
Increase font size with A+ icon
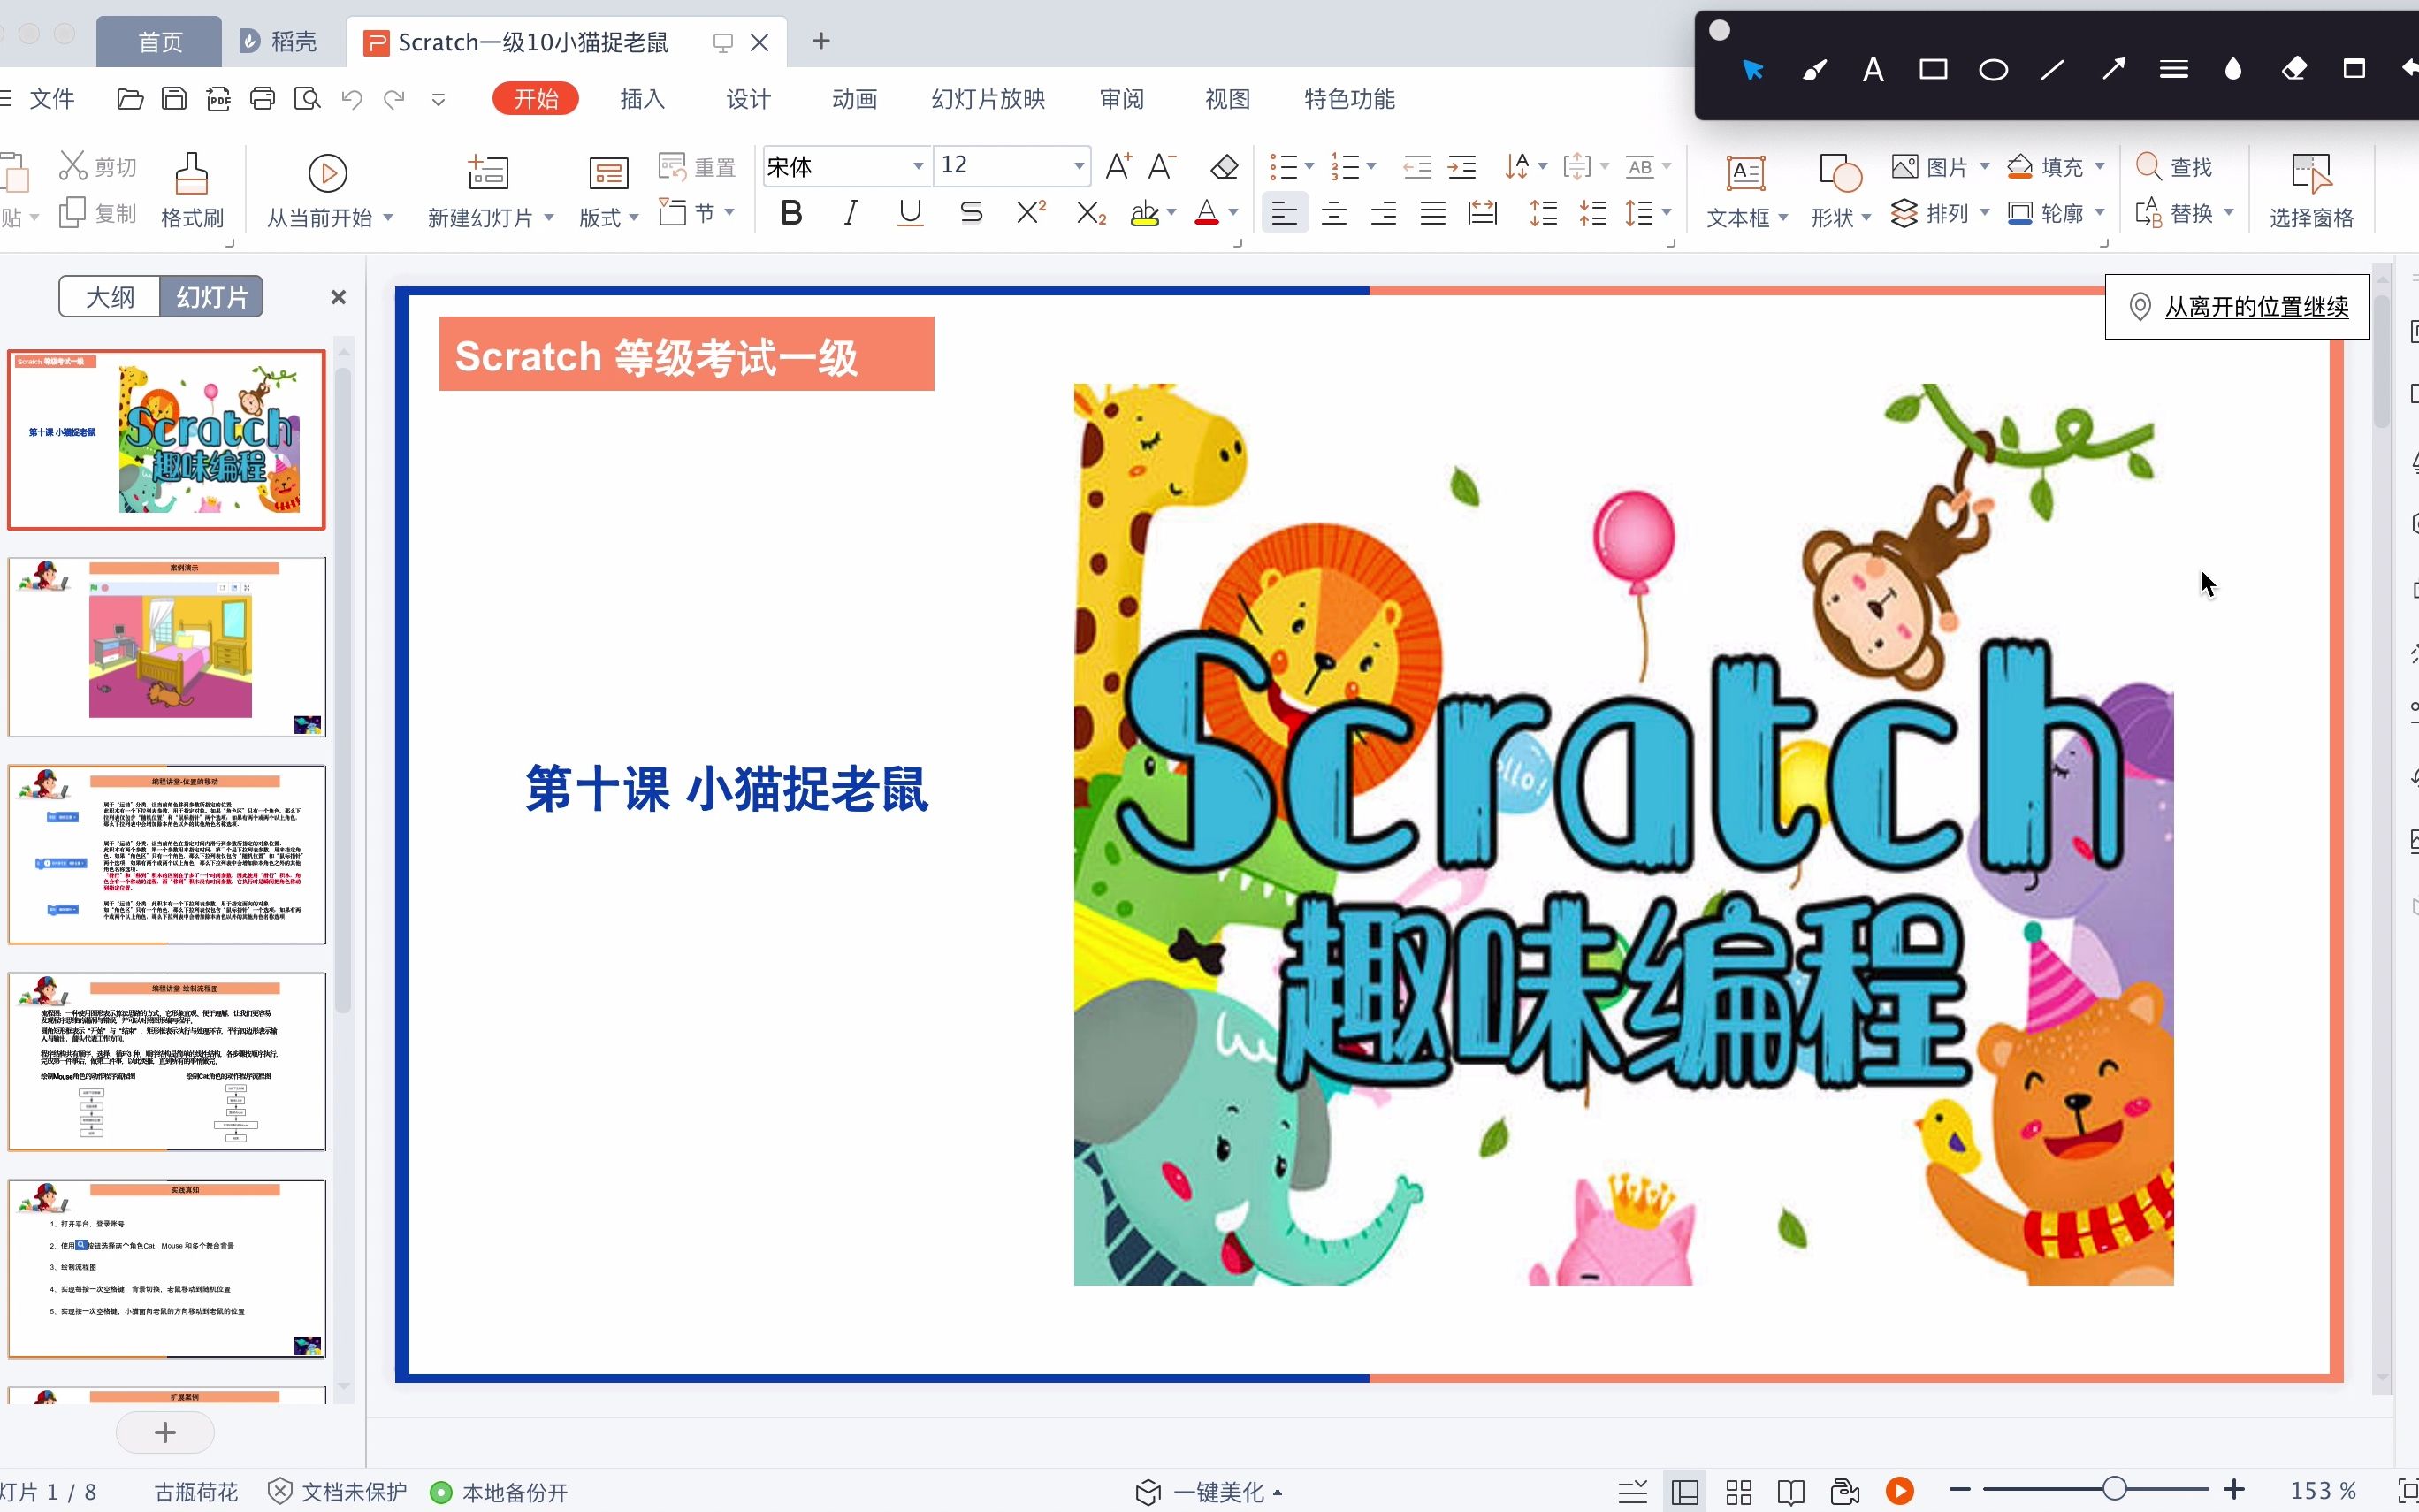click(1118, 166)
